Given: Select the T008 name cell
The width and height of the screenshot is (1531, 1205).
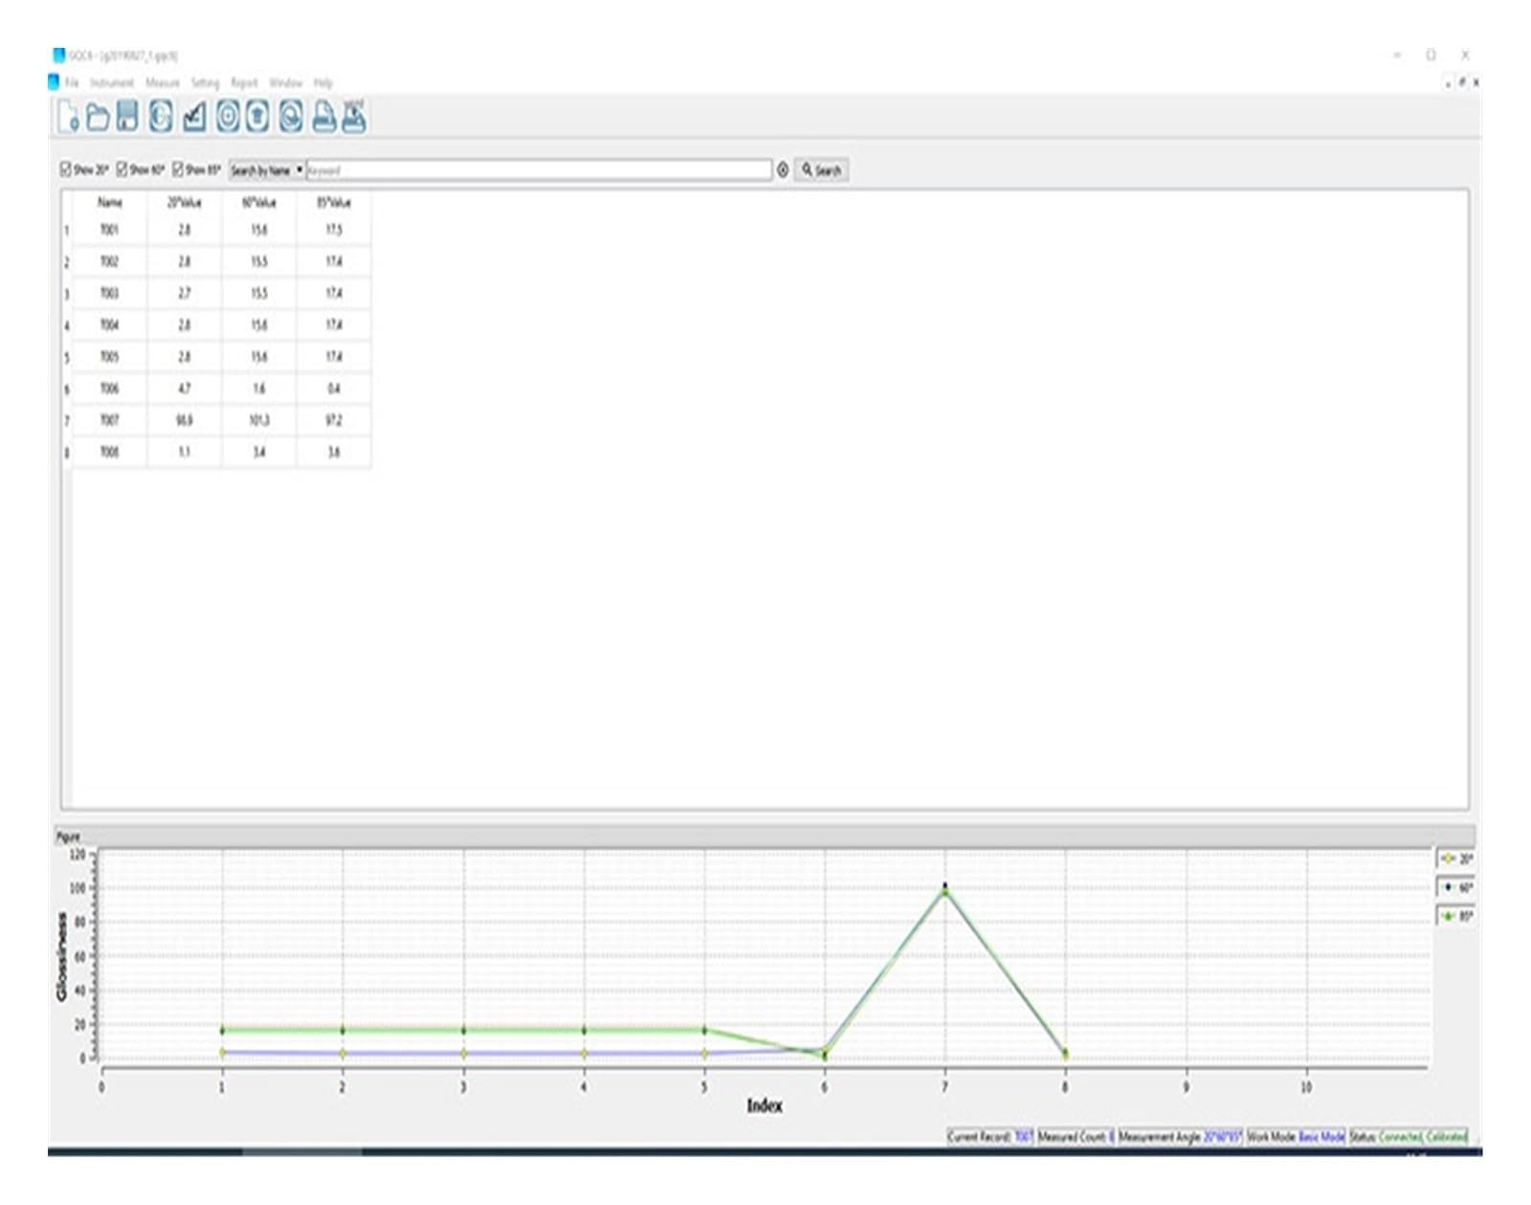Looking at the screenshot, I should tap(110, 452).
